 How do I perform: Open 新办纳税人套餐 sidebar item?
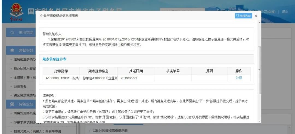[x=25, y=68]
